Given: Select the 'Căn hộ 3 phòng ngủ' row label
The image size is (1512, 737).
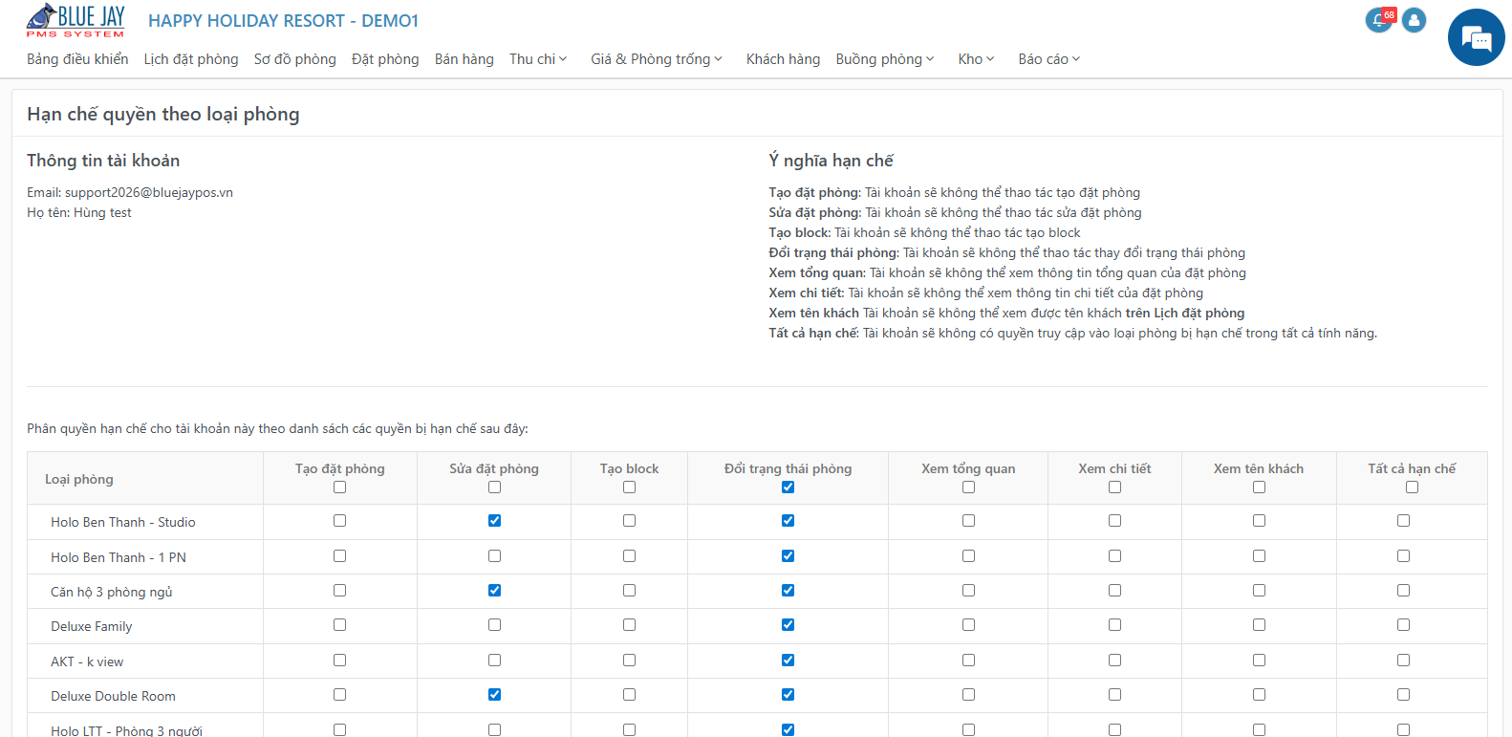Looking at the screenshot, I should [112, 592].
